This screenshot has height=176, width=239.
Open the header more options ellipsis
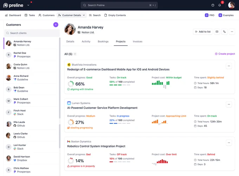(x=232, y=32)
